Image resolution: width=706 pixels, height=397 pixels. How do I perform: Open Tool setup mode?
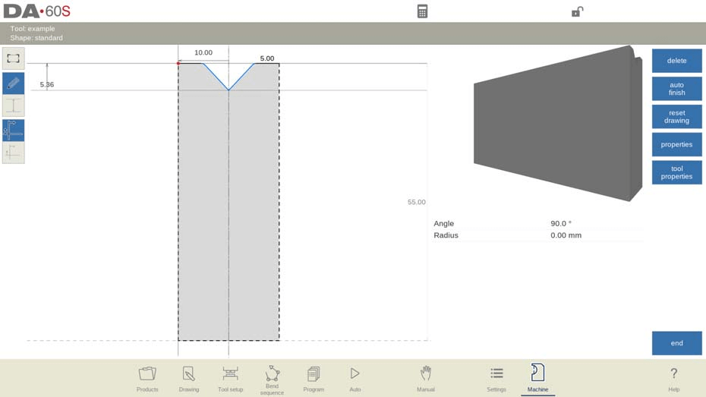tap(231, 378)
